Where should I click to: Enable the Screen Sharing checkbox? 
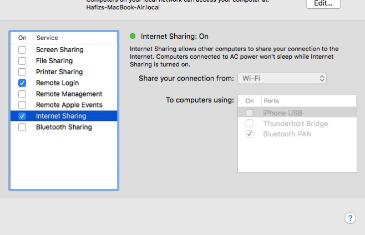pos(22,50)
